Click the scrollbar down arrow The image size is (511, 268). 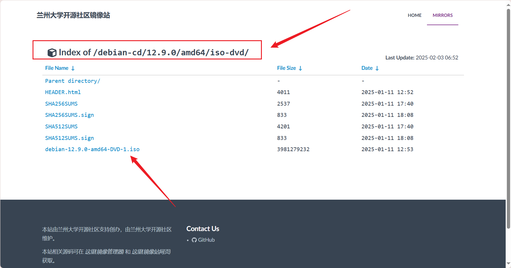click(x=508, y=263)
